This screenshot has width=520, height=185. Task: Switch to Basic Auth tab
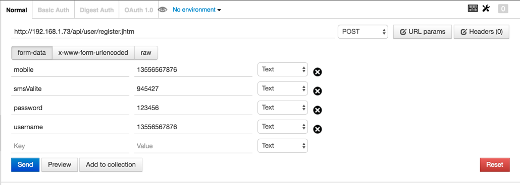pyautogui.click(x=54, y=10)
